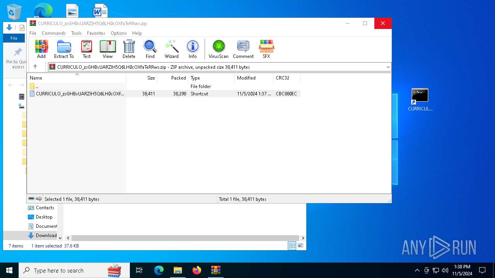Open the Commands menu
The image size is (495, 278).
[54, 33]
